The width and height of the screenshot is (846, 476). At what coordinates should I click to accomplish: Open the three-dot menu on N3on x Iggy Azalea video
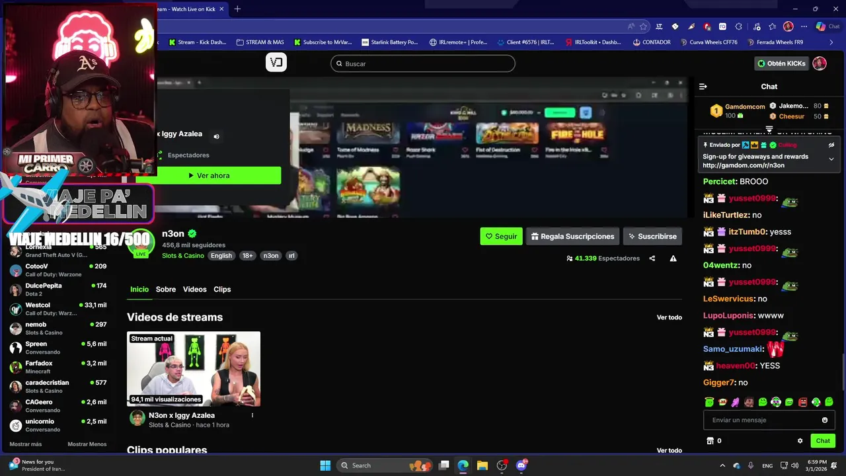252,415
